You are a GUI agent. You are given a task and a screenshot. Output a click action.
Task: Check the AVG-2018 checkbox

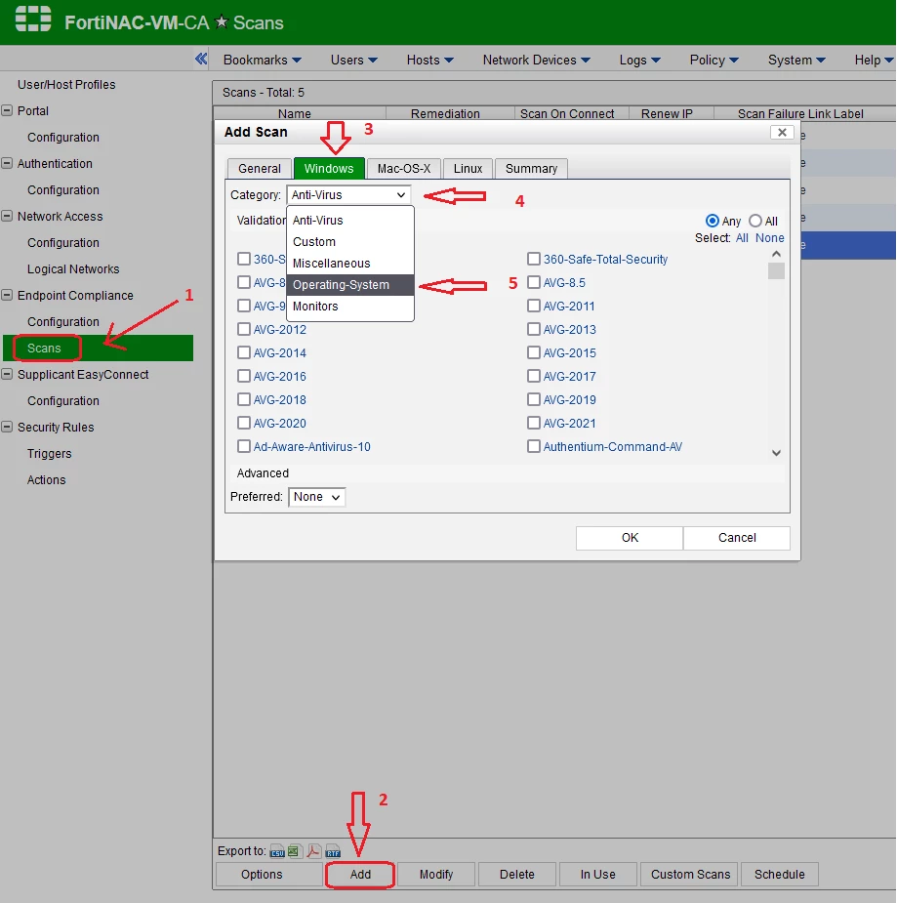(244, 399)
